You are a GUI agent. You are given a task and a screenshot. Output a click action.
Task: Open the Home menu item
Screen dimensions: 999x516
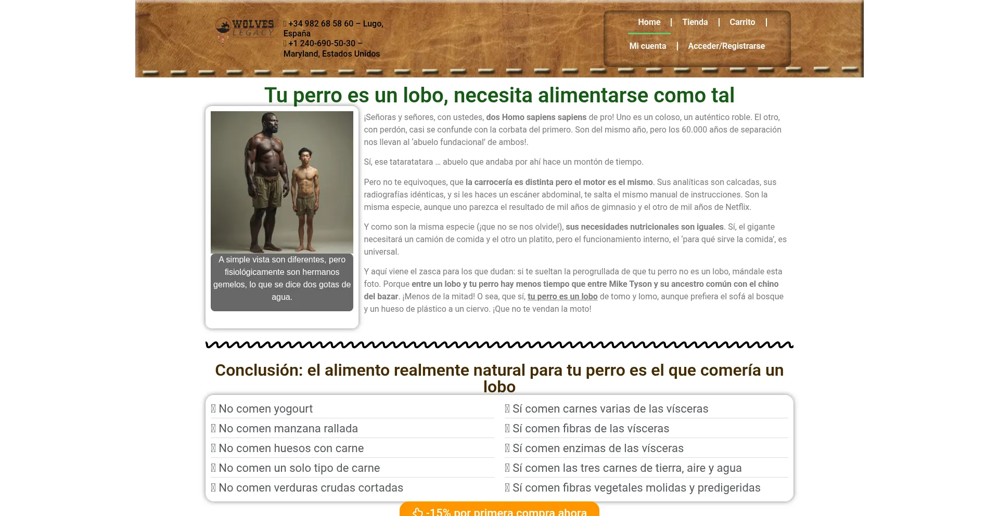(x=649, y=22)
